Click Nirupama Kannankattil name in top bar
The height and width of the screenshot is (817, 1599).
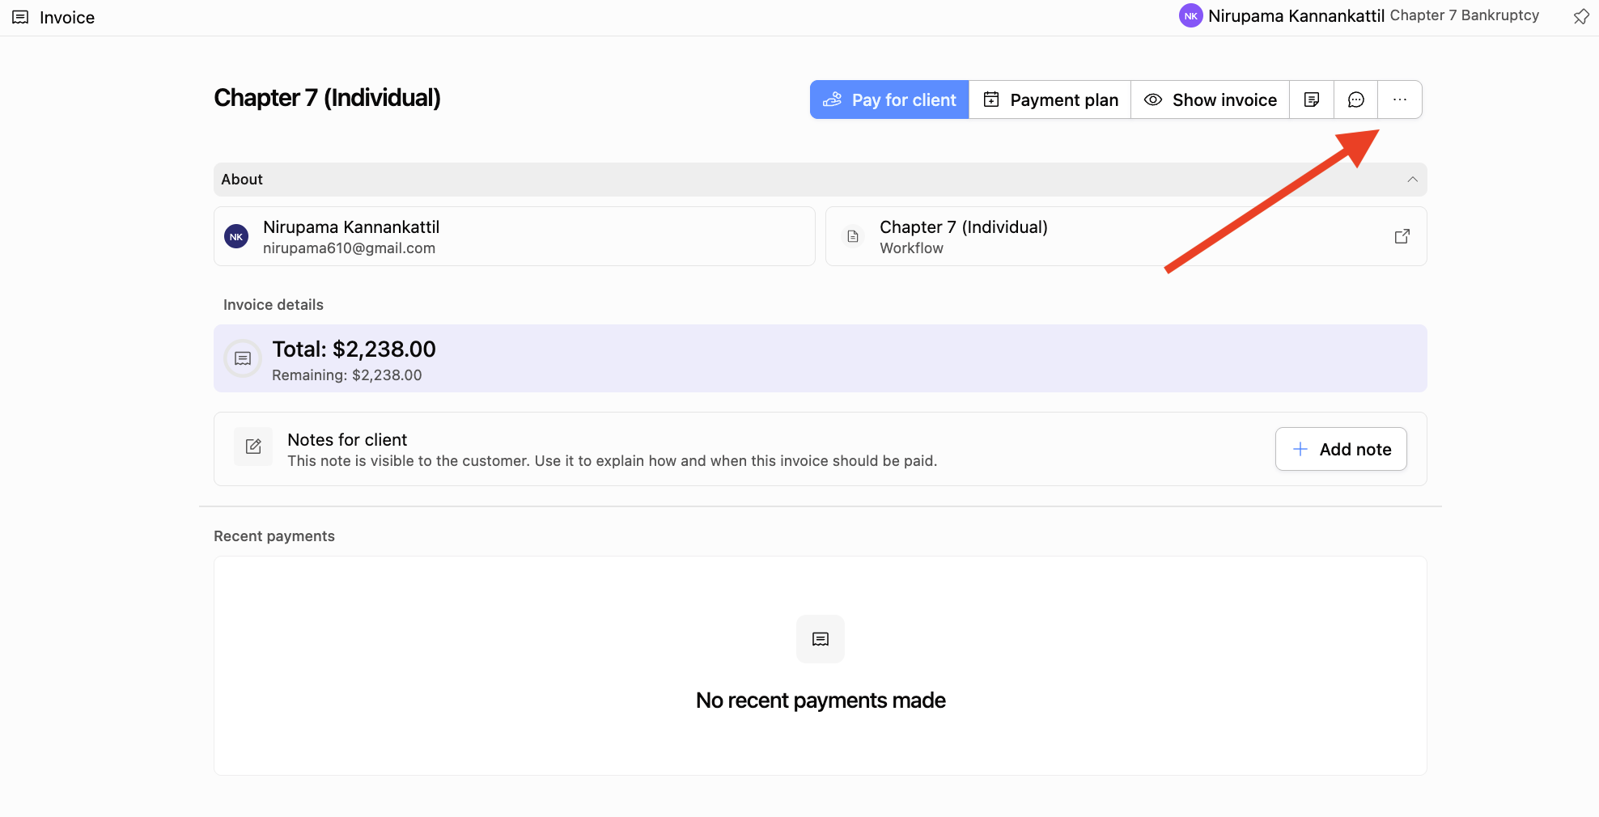click(x=1296, y=16)
